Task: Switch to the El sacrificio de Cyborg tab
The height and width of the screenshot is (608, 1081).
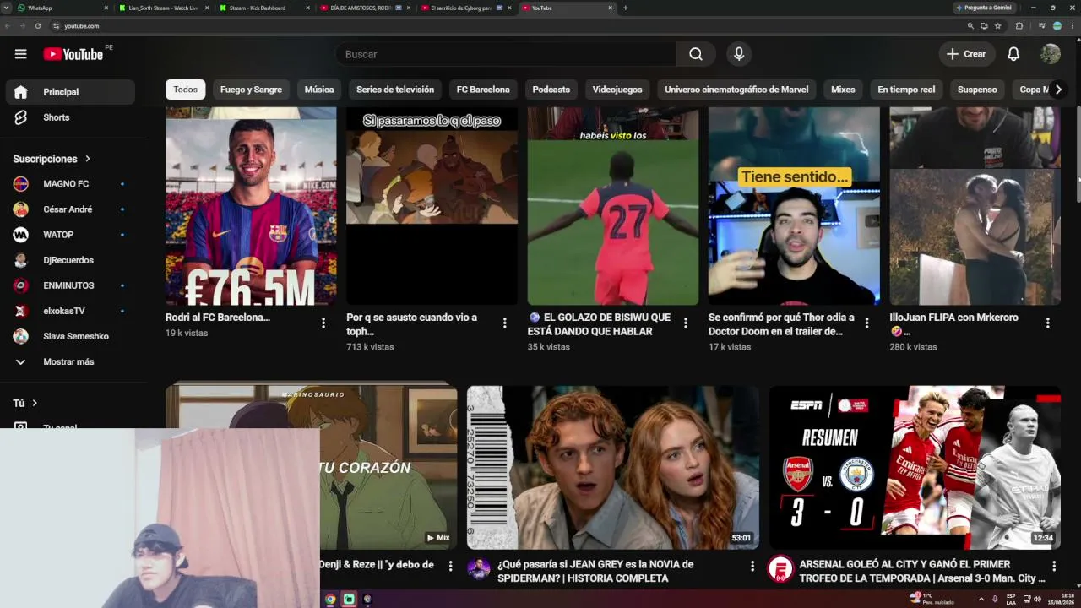Action: pos(465,8)
